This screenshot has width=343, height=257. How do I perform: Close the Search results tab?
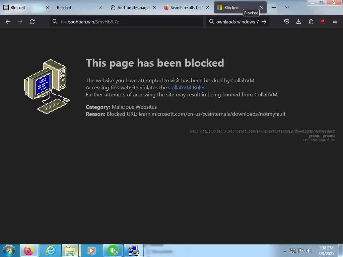[208, 7]
